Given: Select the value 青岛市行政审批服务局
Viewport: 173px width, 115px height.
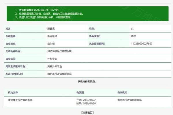Looking at the screenshot, I should (129, 100).
